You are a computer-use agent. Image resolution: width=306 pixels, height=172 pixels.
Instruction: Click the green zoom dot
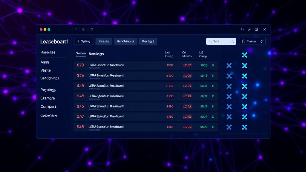point(49,30)
